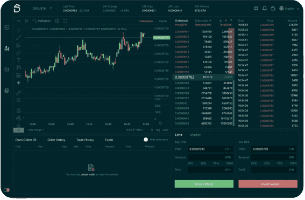Select the Limit order tab
305x200 pixels.
[x=179, y=135]
